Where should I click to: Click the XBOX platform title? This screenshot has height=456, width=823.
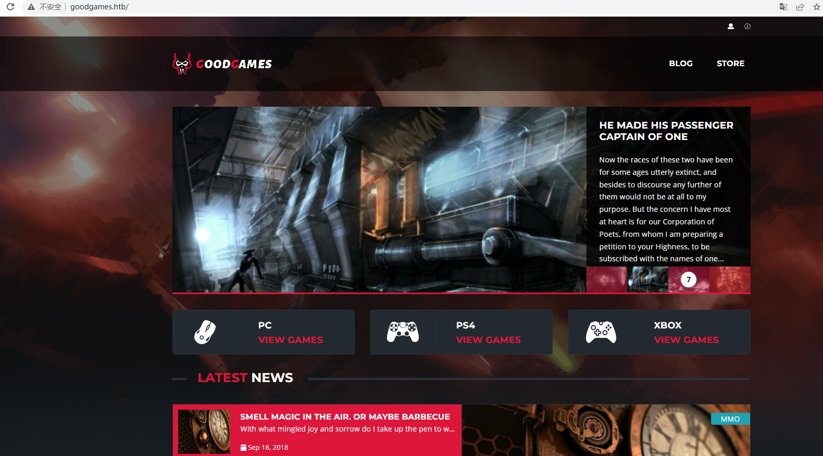pyautogui.click(x=668, y=325)
